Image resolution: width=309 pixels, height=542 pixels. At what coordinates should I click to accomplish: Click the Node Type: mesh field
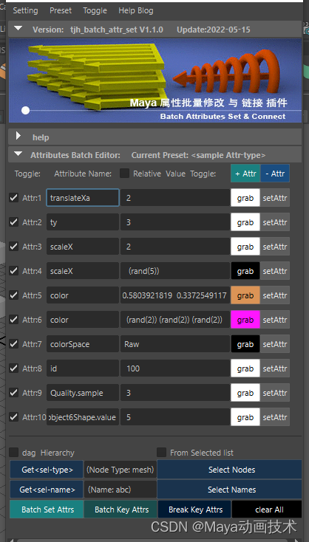click(120, 470)
